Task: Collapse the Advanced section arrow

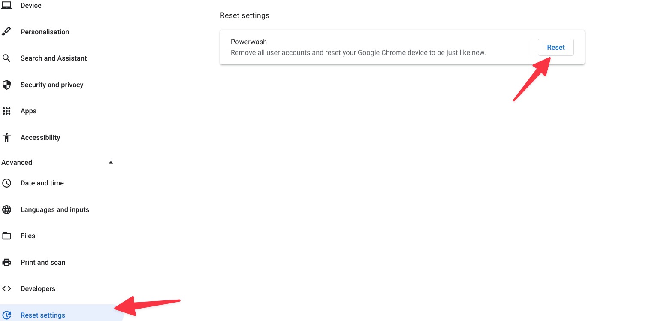Action: (x=111, y=162)
